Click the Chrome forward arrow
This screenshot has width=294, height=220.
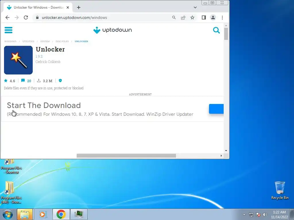(x=17, y=17)
